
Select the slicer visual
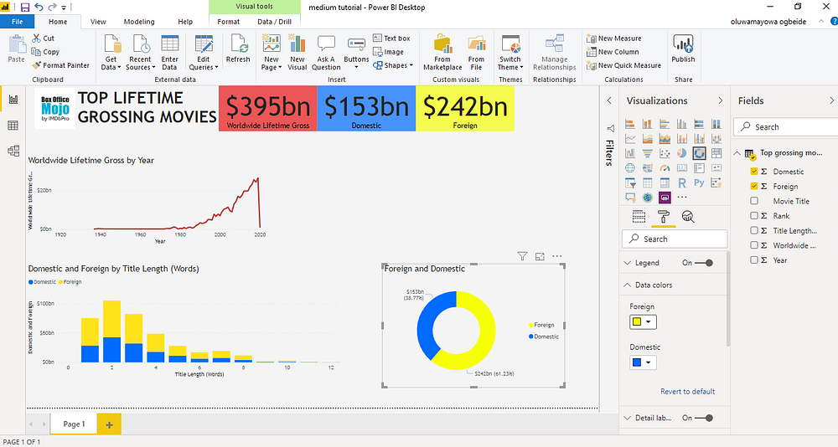(x=630, y=182)
